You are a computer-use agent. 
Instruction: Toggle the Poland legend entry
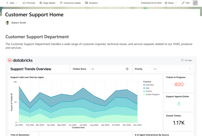tap(149, 91)
